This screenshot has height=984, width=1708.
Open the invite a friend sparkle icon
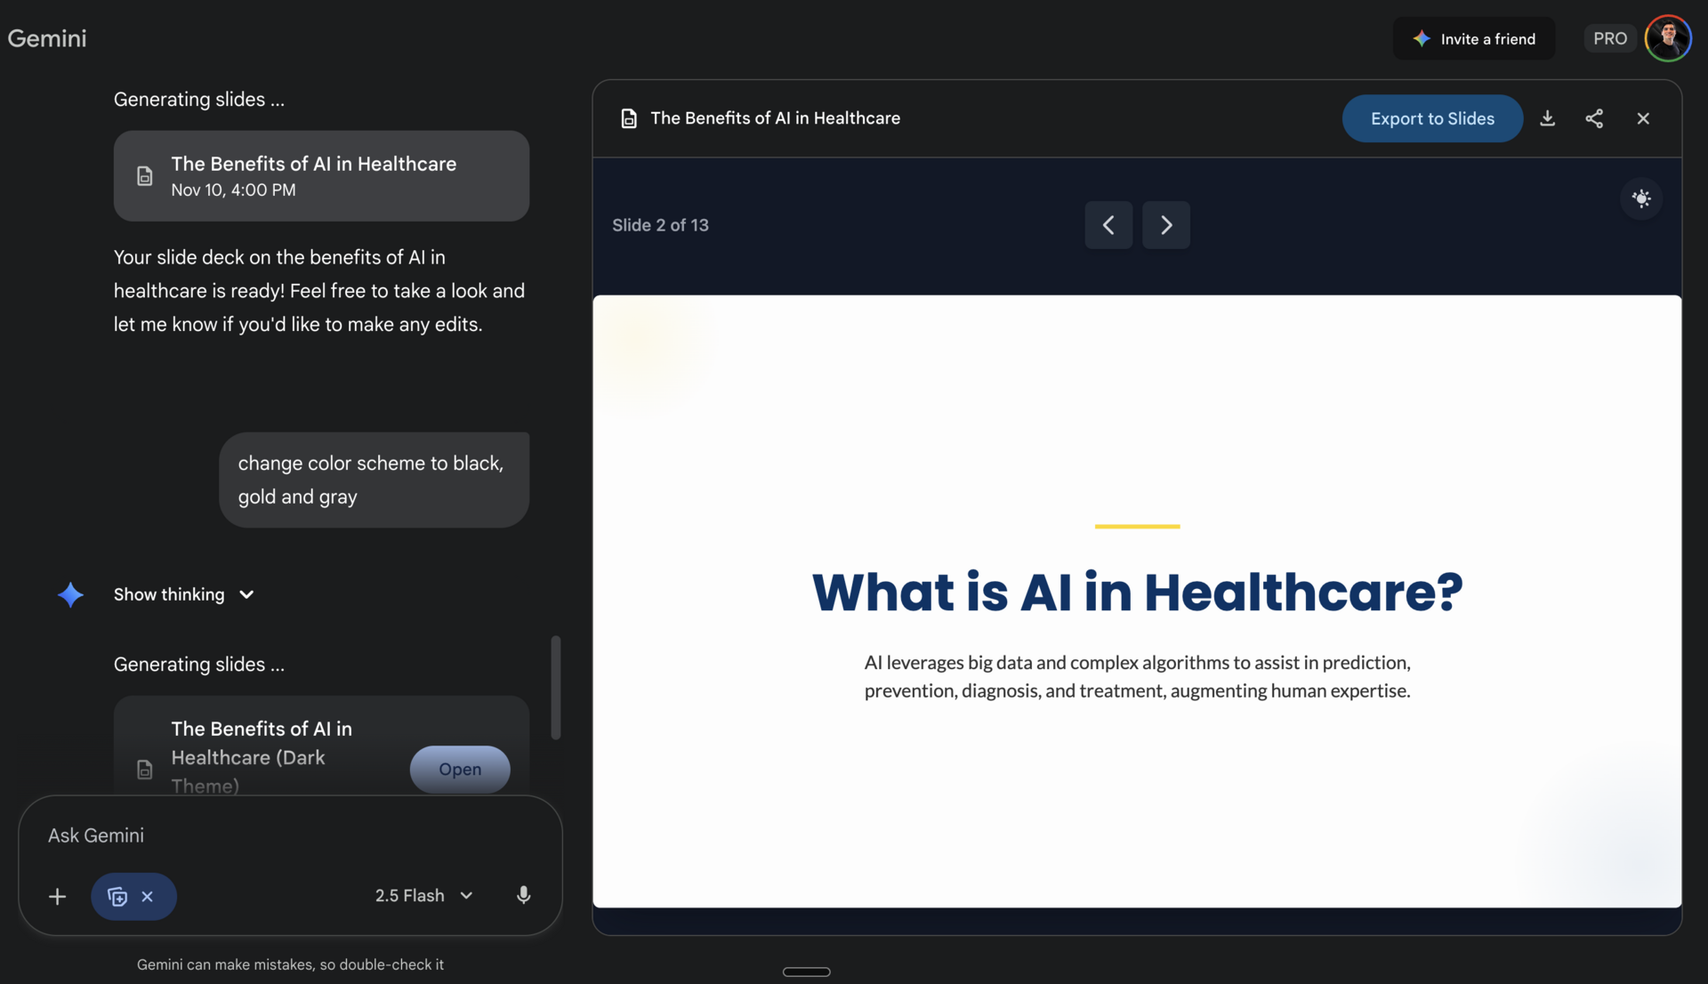(x=1423, y=38)
